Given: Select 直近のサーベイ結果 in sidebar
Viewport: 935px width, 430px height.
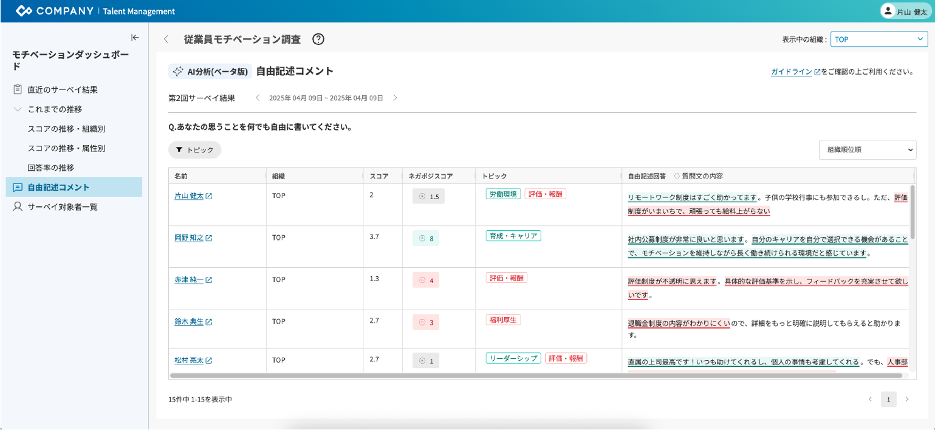Looking at the screenshot, I should pyautogui.click(x=63, y=90).
